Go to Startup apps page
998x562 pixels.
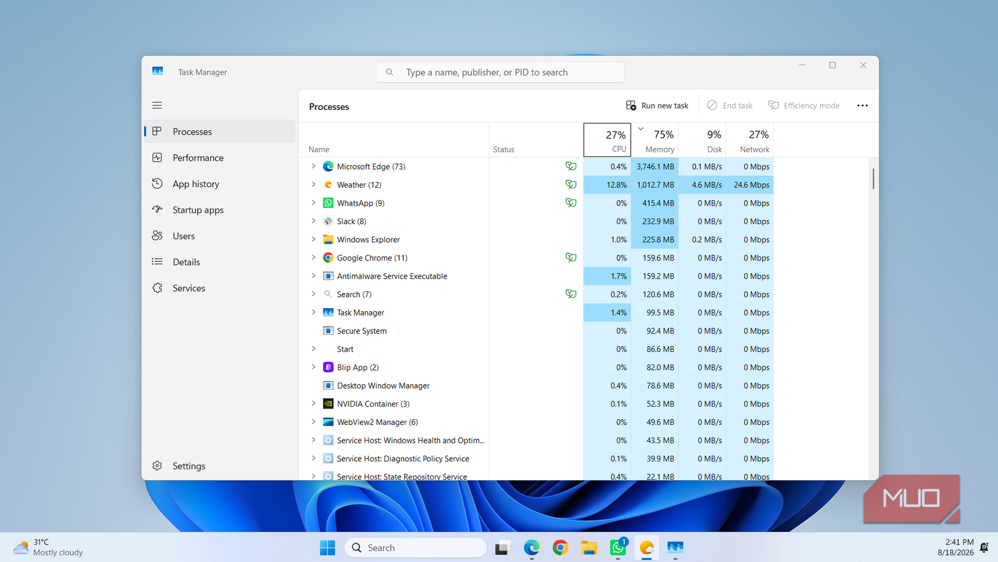click(219, 210)
